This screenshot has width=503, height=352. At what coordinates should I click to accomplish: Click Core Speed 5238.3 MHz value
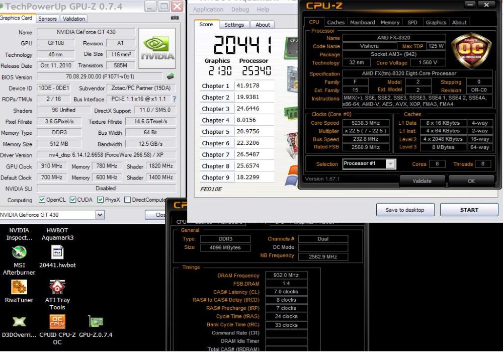[x=366, y=123]
